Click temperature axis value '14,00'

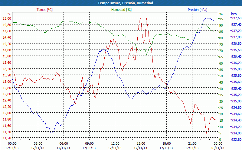(7, 50)
